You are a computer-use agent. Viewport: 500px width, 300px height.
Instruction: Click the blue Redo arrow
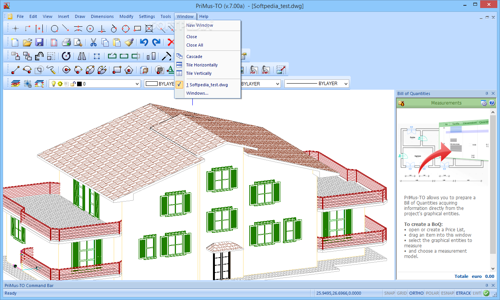(156, 42)
